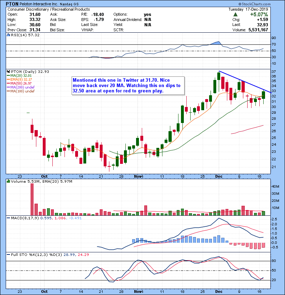Screen dimensions: 285x295
Task: Click the Peloton Interactive Inc. company name
Action: coord(39,4)
